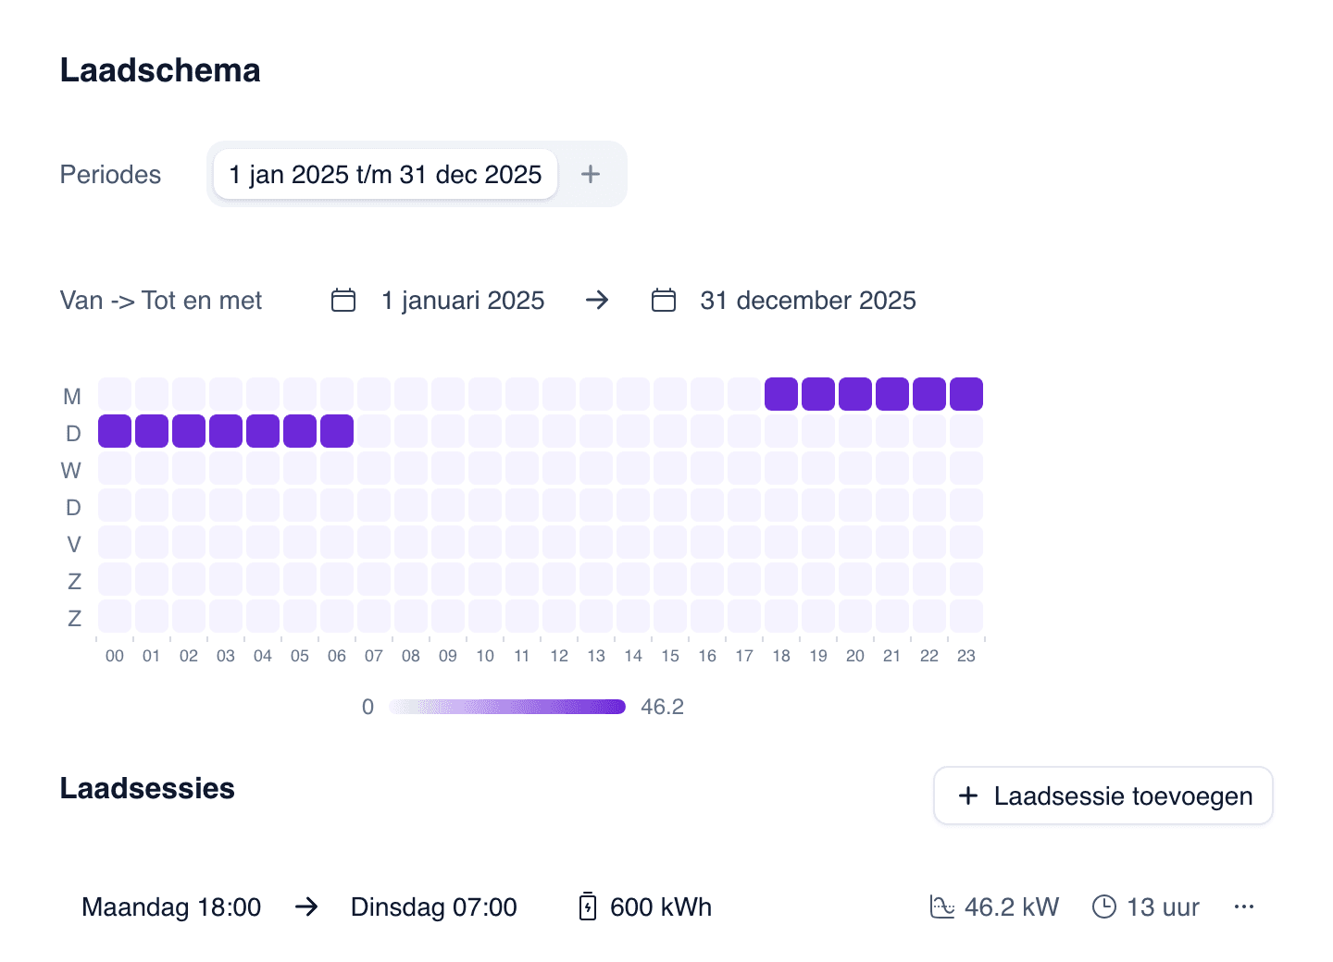Screen dimensions: 1333x962
Task: Click the W day label of the heatmap
Action: (71, 470)
